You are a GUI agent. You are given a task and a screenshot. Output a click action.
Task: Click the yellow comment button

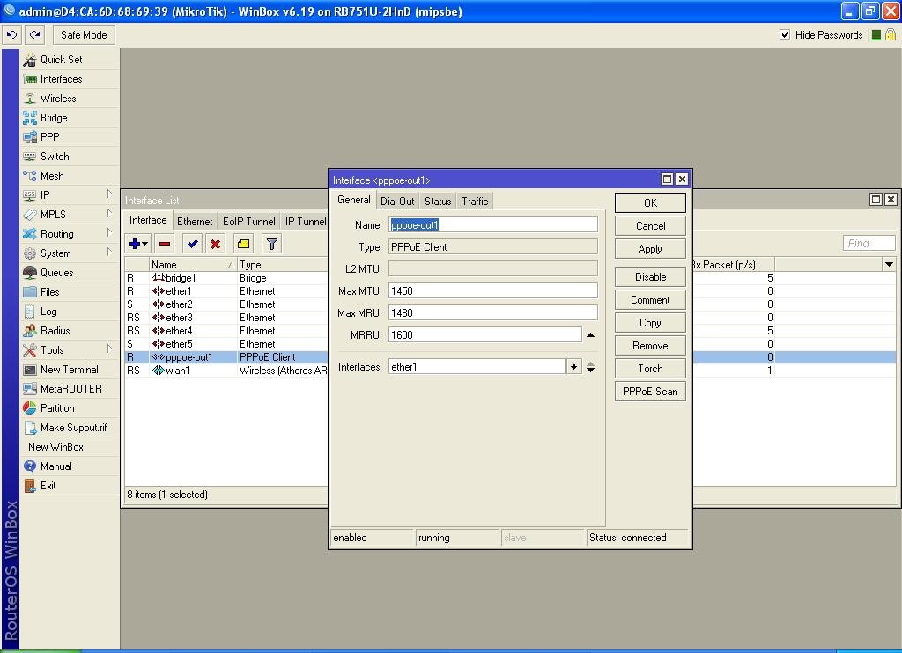pyautogui.click(x=244, y=244)
